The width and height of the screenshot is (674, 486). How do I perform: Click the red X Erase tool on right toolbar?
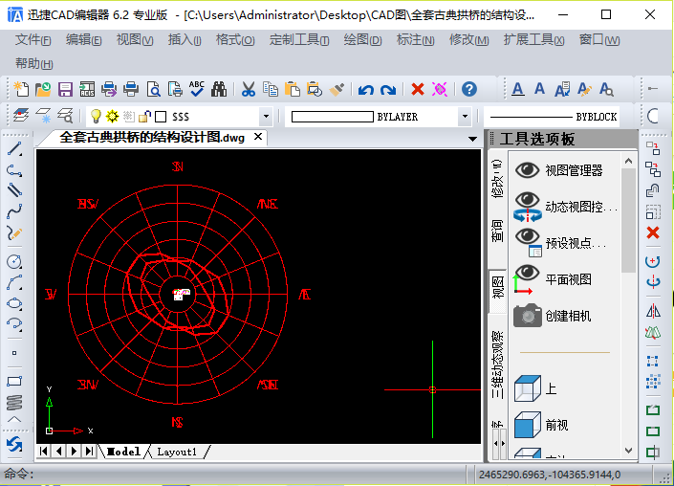click(653, 232)
